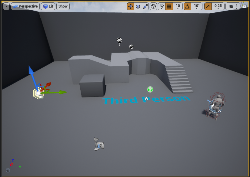
Task: Toggle scale snapping
Action: click(208, 7)
